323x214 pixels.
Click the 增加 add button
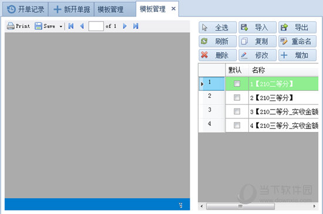pyautogui.click(x=298, y=55)
